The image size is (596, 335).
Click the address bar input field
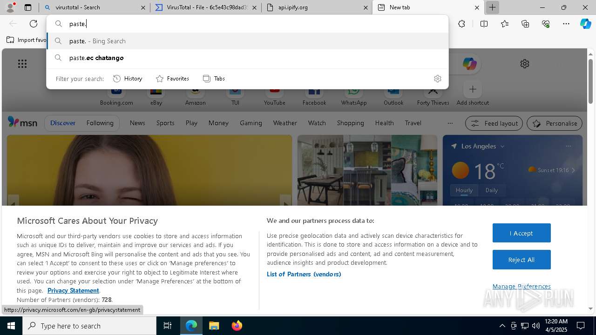click(247, 24)
